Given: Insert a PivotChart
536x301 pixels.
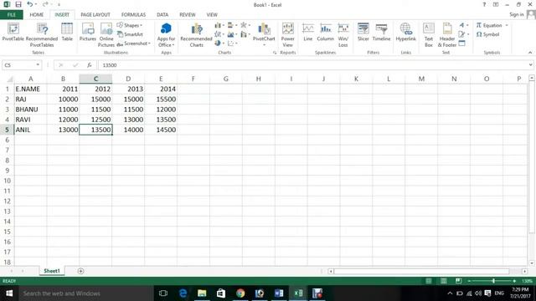Looking at the screenshot, I should (264, 34).
